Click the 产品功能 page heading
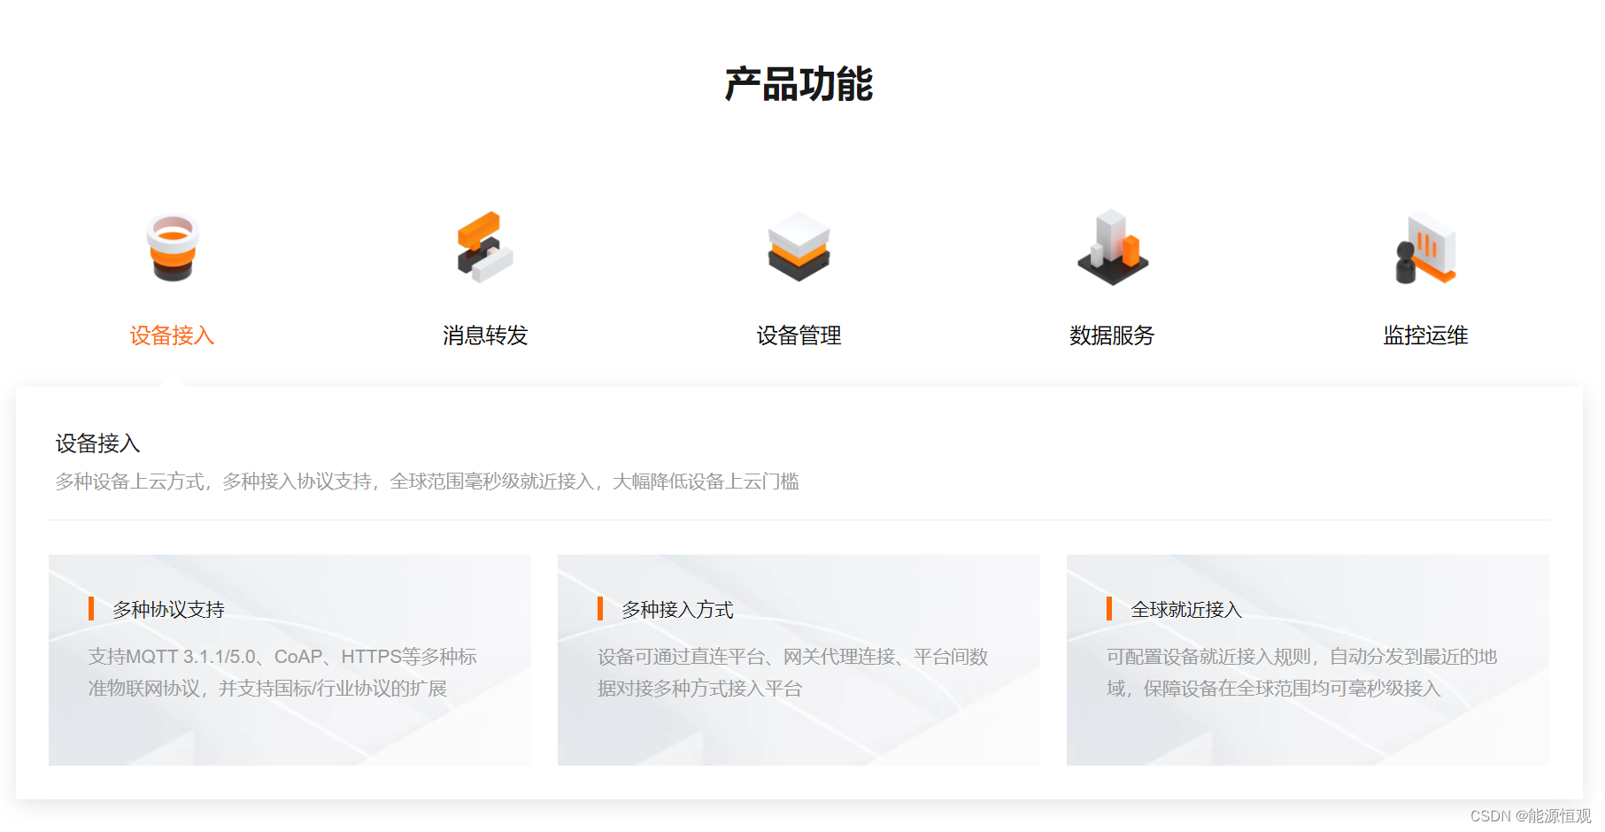Image resolution: width=1605 pixels, height=832 pixels. tap(799, 84)
